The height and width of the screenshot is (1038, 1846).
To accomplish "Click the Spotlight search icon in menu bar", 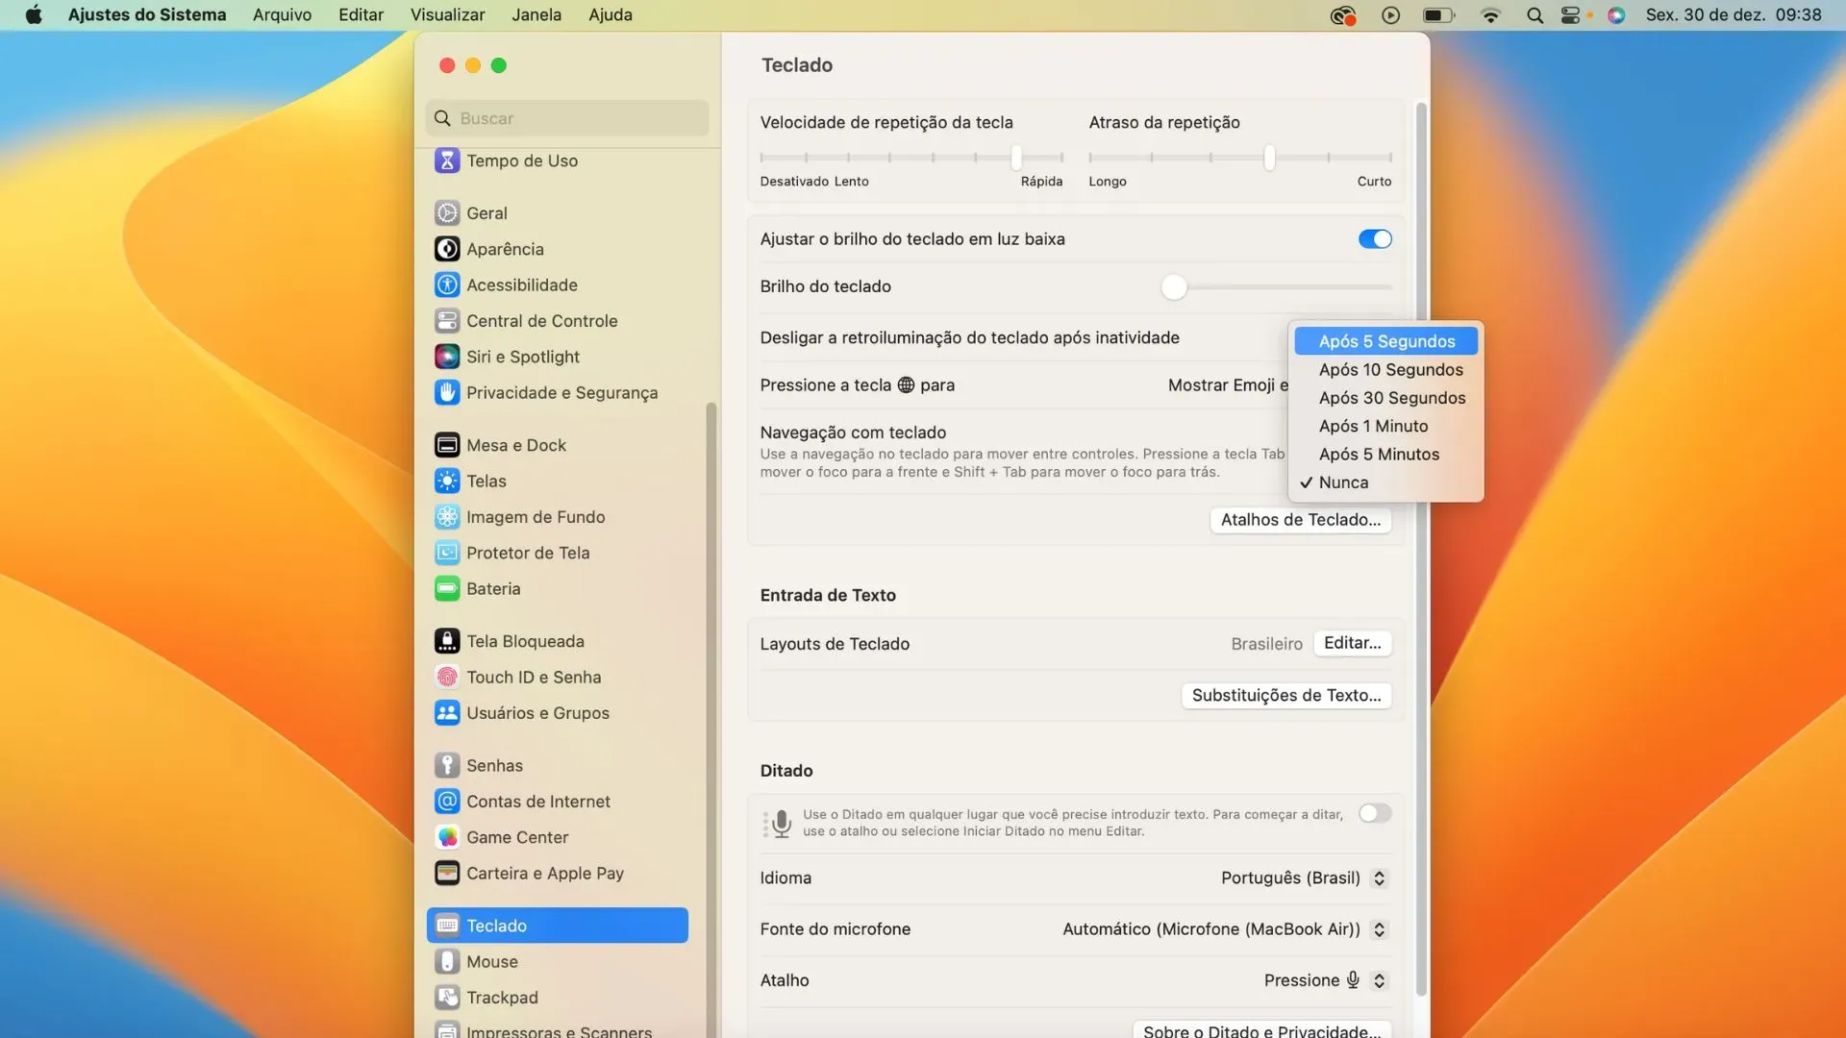I will 1534,14.
